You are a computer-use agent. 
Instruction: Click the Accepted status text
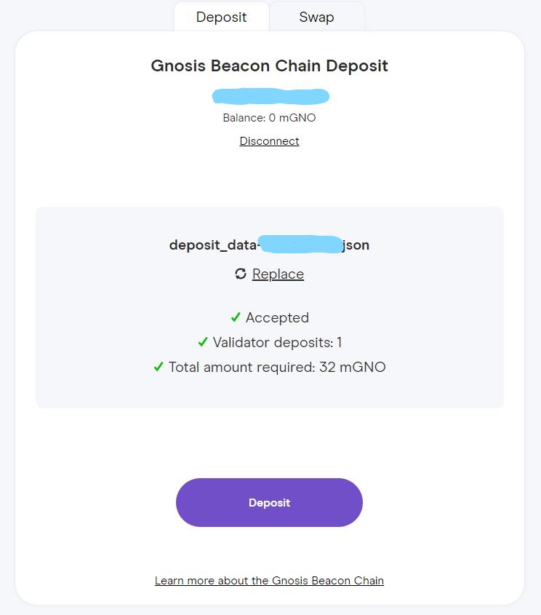point(277,317)
